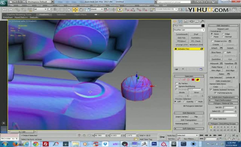
Task: Switch to the Freeform ribbon tab
Action: tap(44, 14)
